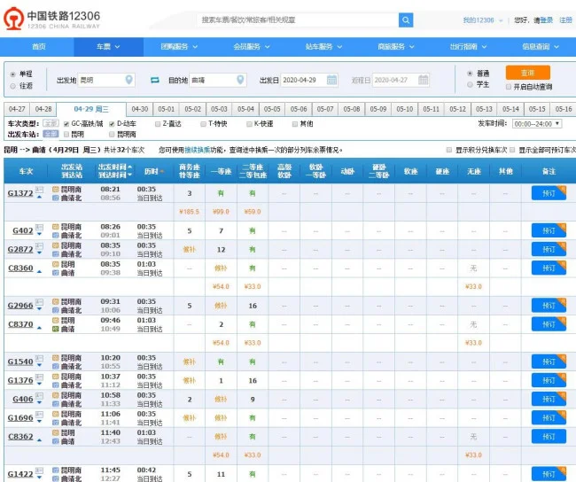Open the departure station location pin icon

click(x=129, y=80)
